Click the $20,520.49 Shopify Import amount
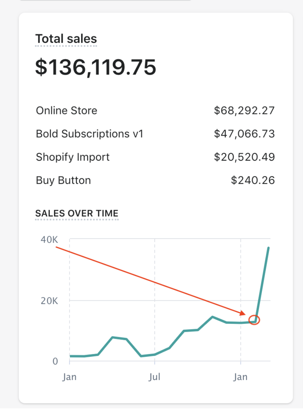 [244, 157]
